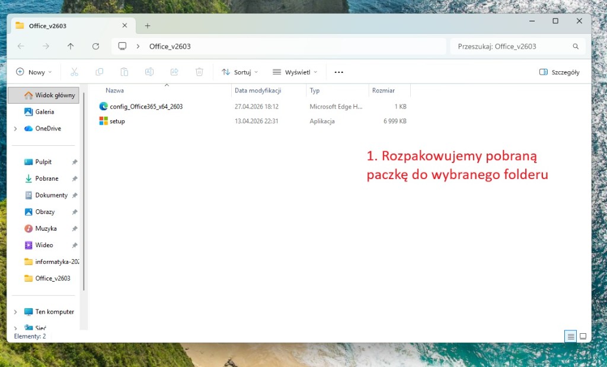Select config_Office365_x64_2603 file

point(146,107)
